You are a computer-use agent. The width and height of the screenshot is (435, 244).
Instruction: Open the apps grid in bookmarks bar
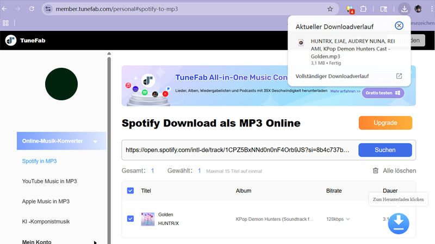[5, 23]
